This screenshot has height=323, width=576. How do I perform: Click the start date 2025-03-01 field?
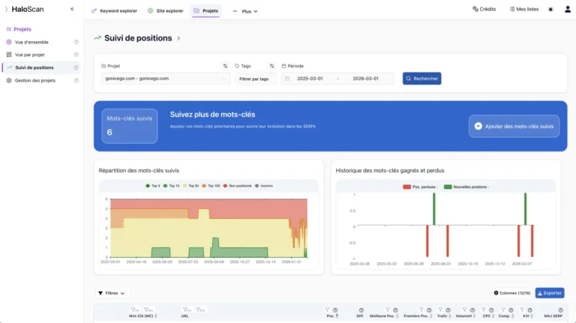310,79
